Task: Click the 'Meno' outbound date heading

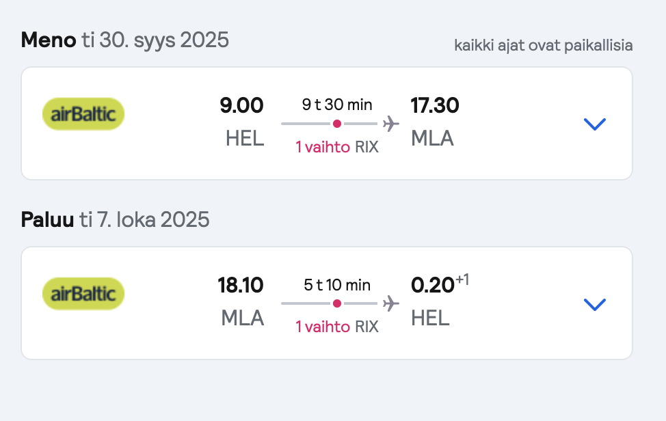Action: [x=125, y=40]
